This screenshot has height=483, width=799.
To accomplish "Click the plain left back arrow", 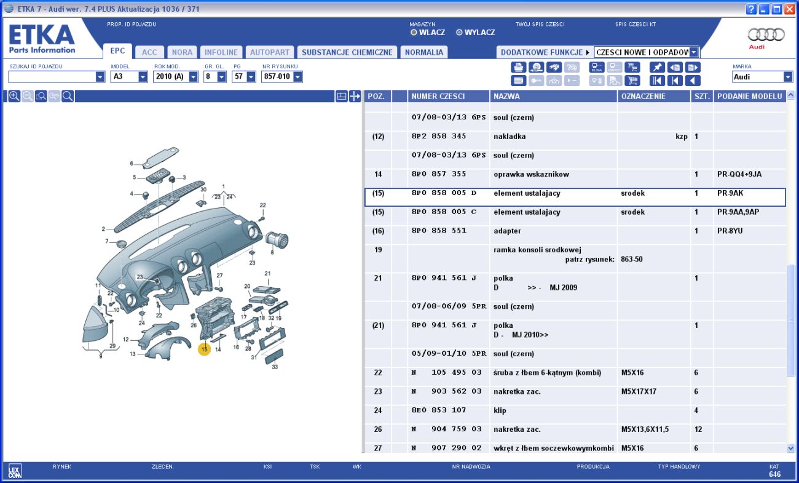I will (x=693, y=81).
